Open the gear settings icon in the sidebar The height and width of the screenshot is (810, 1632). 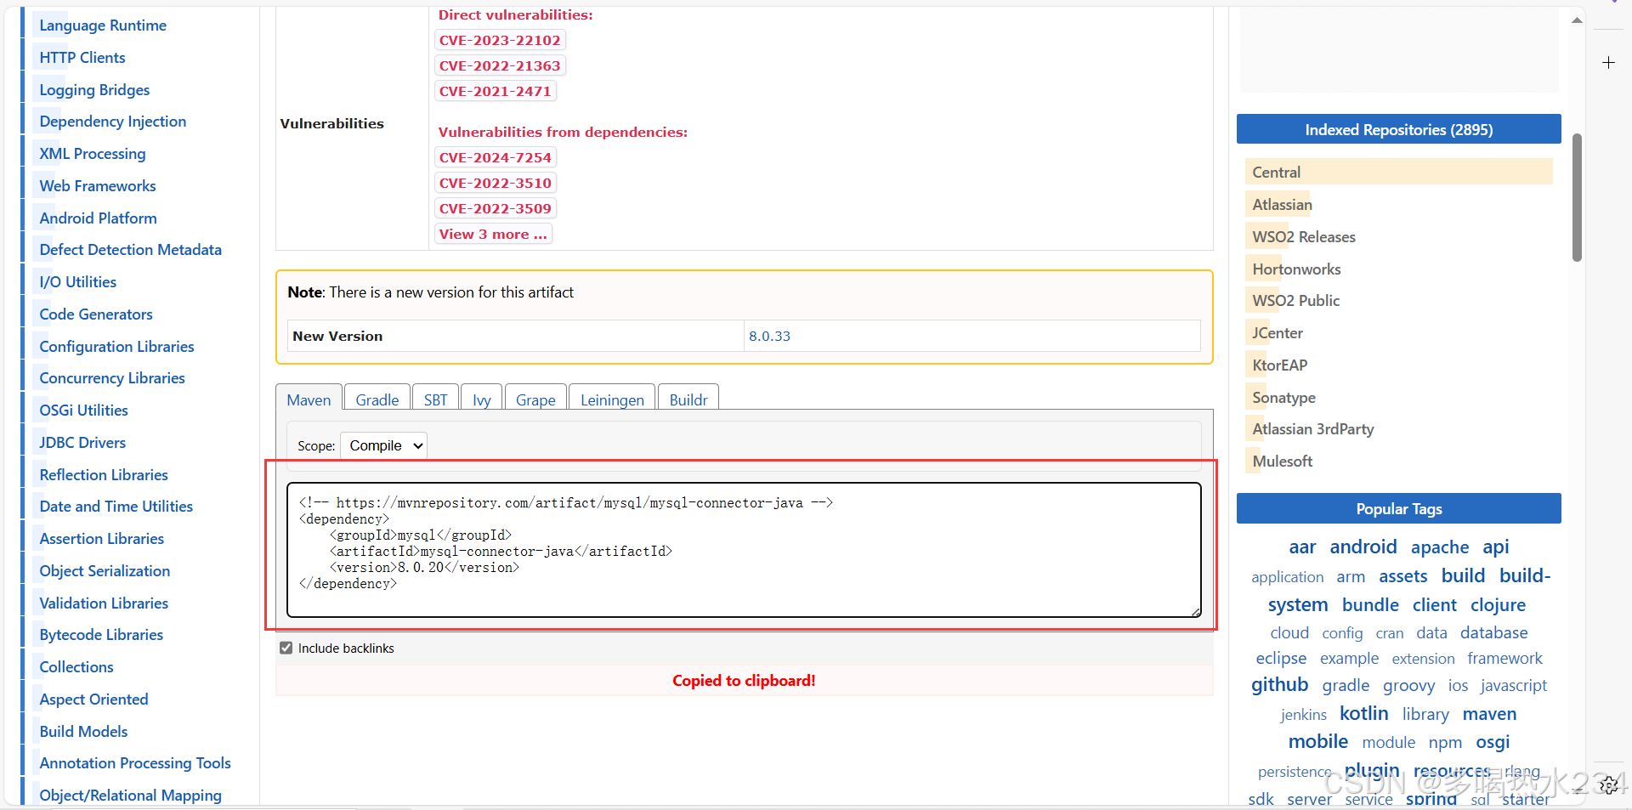coord(1608,785)
